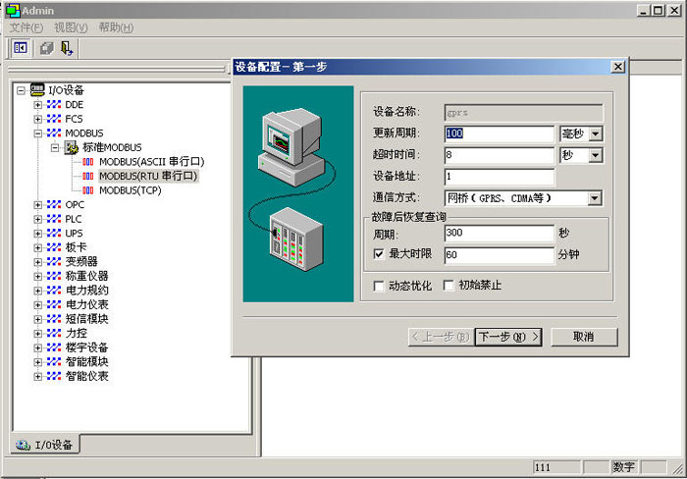Expand the OPC tree node

coord(38,205)
